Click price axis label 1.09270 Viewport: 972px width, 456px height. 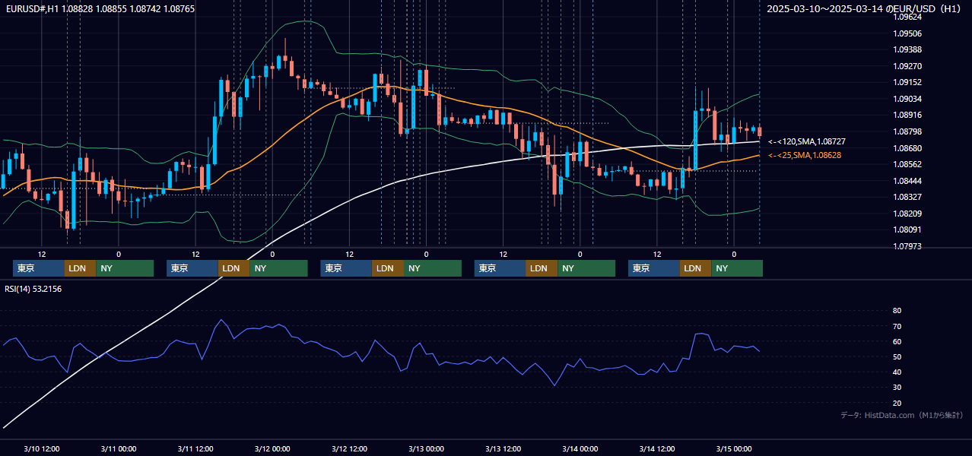[x=907, y=66]
